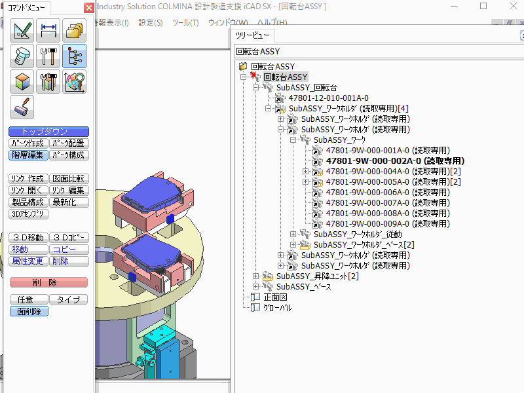
Task: Expand the SubASSY_ワークホルダ_従動 node
Action: coord(293,234)
